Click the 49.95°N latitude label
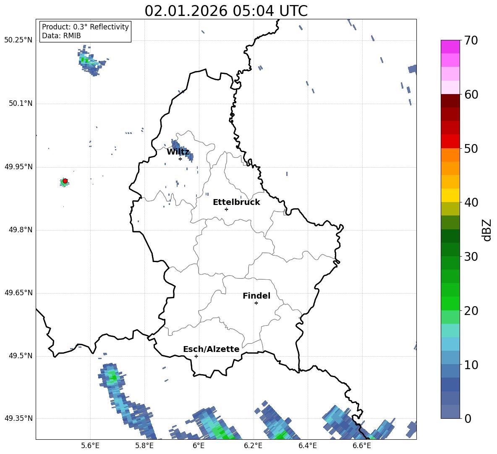The image size is (497, 454). click(x=18, y=167)
